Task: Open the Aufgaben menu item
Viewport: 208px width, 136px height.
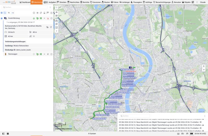Action: point(53,2)
